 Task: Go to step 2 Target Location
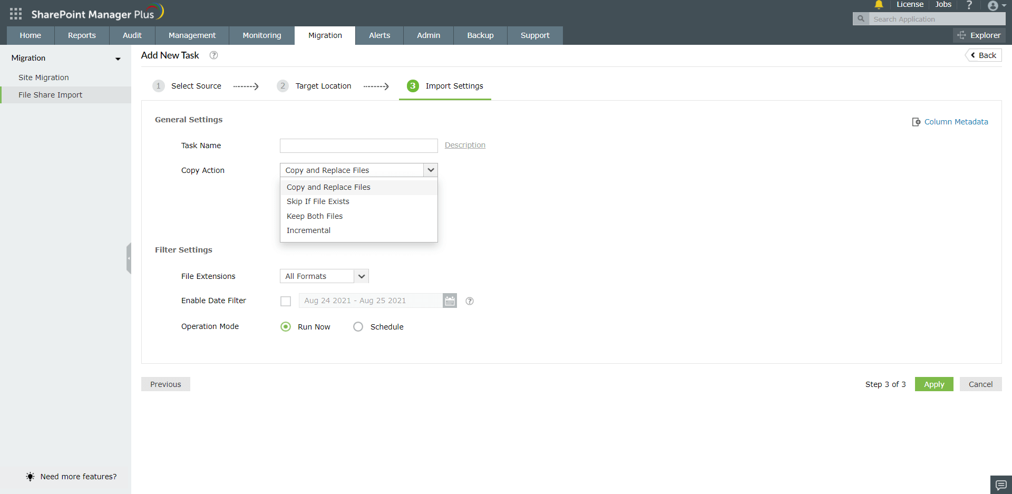[314, 86]
